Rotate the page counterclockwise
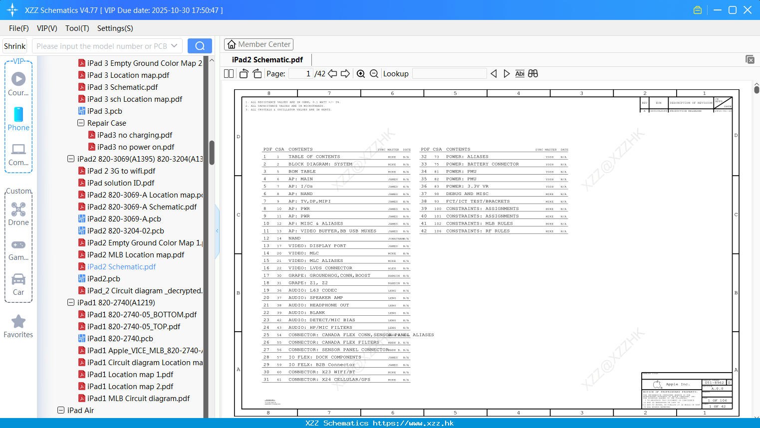The image size is (760, 428). coord(244,74)
